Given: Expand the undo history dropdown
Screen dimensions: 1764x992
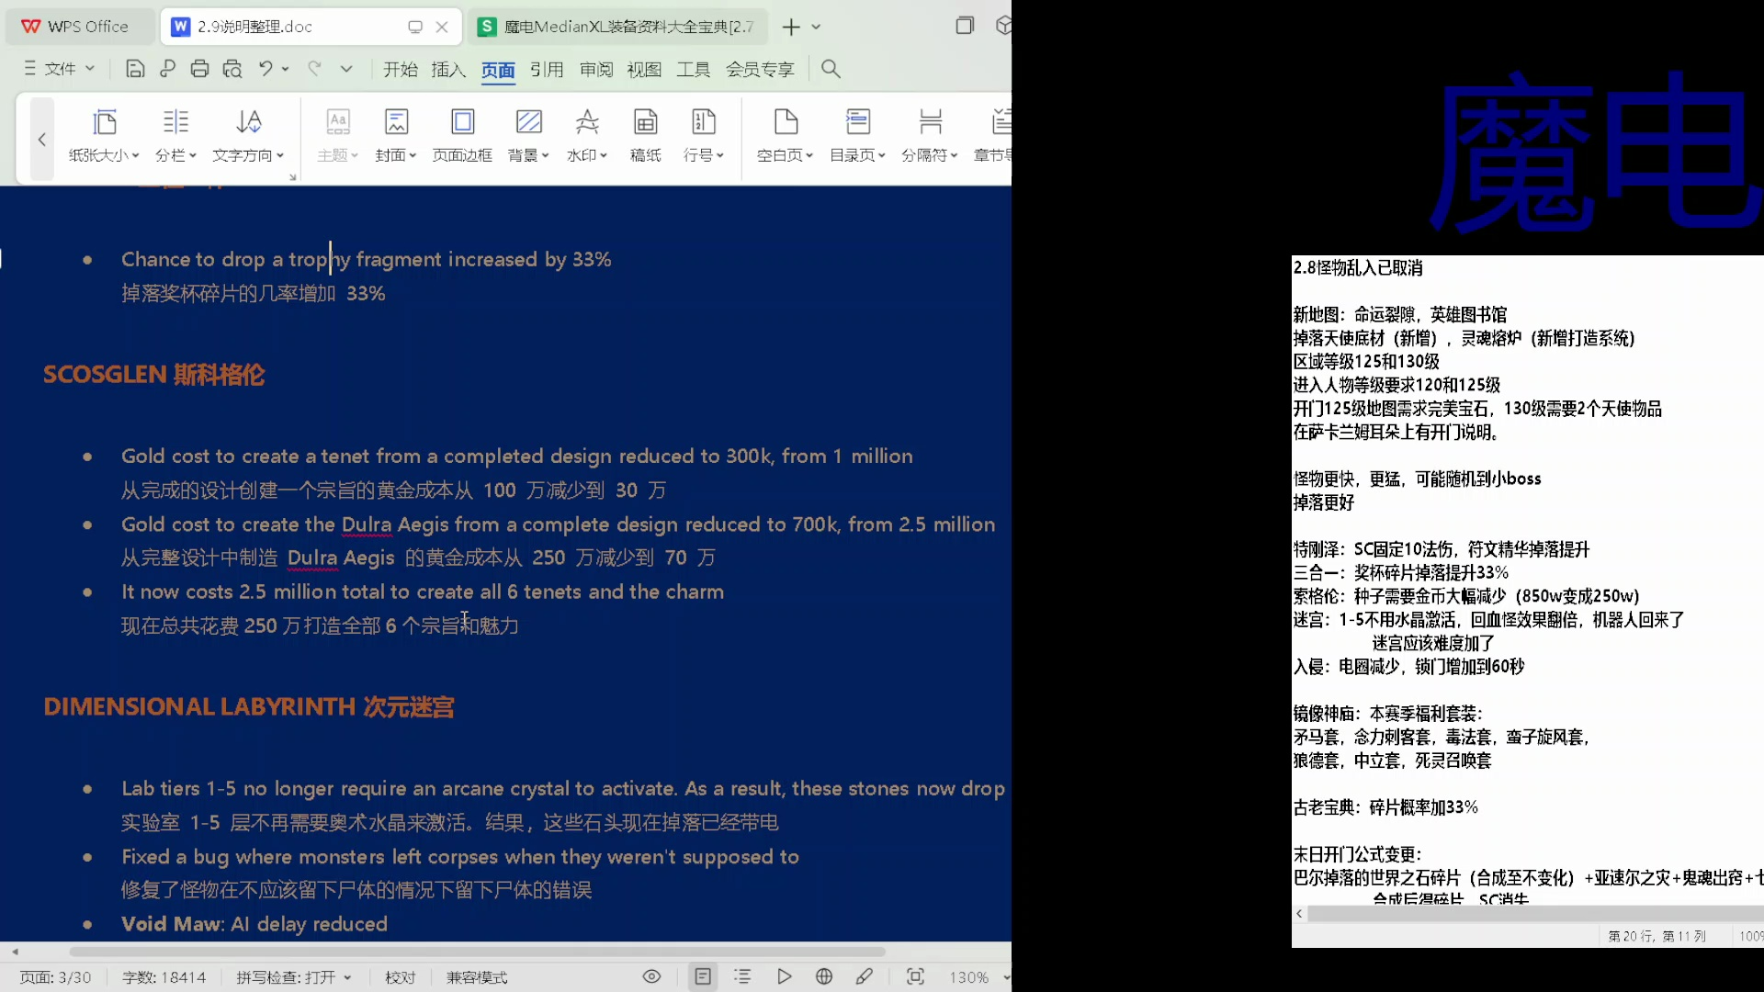Looking at the screenshot, I should 286,69.
